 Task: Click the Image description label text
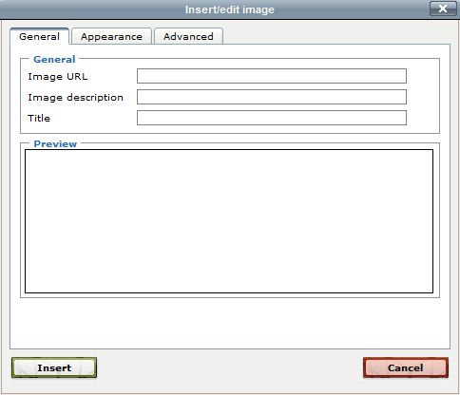(x=75, y=98)
